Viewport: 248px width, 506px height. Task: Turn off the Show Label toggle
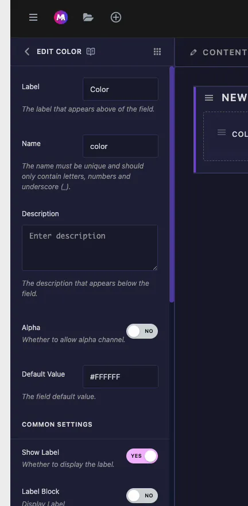pyautogui.click(x=142, y=456)
